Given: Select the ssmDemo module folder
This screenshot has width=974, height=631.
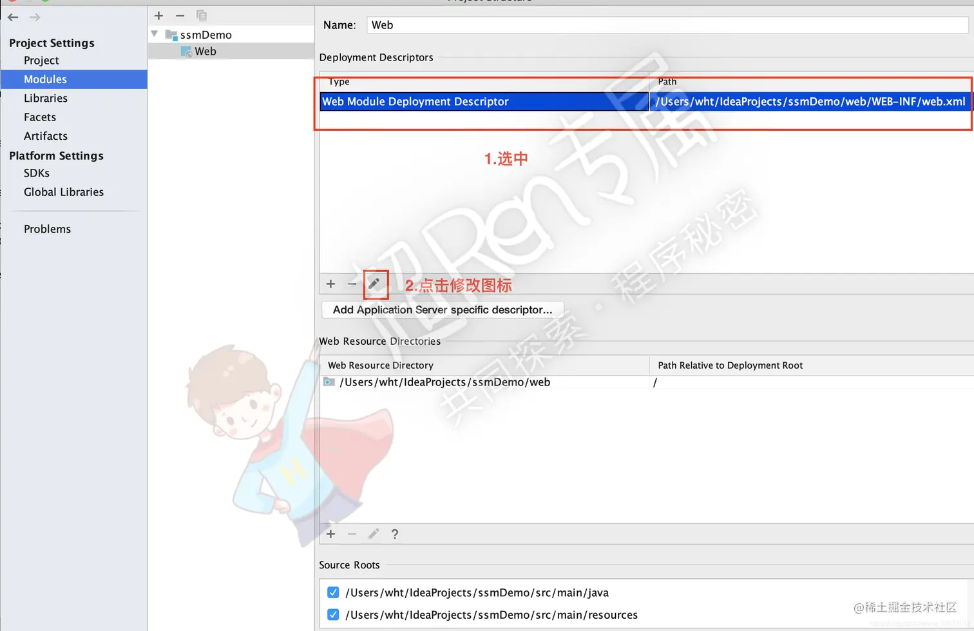Looking at the screenshot, I should [x=199, y=35].
